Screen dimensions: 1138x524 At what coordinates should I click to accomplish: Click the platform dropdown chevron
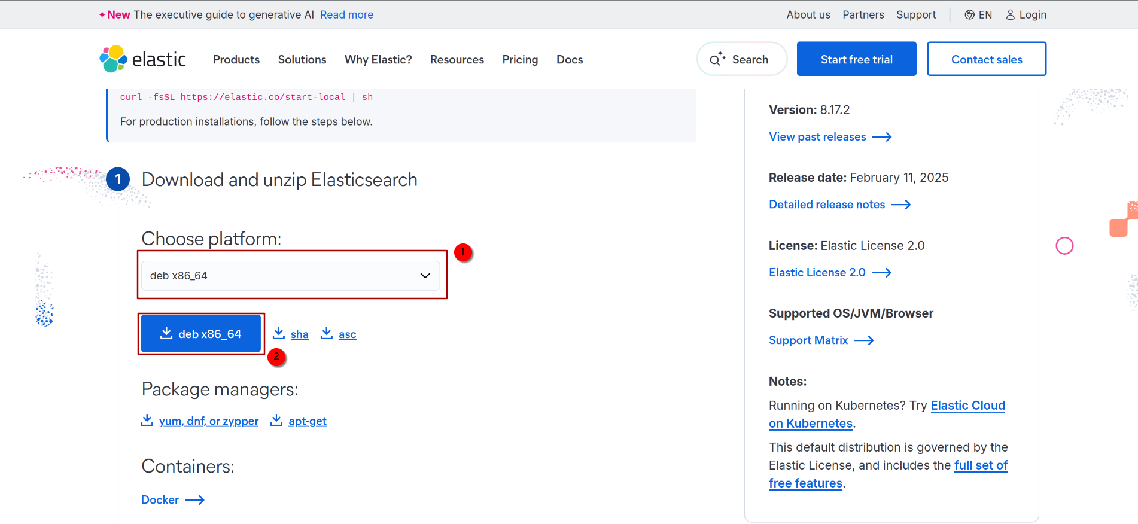tap(425, 276)
